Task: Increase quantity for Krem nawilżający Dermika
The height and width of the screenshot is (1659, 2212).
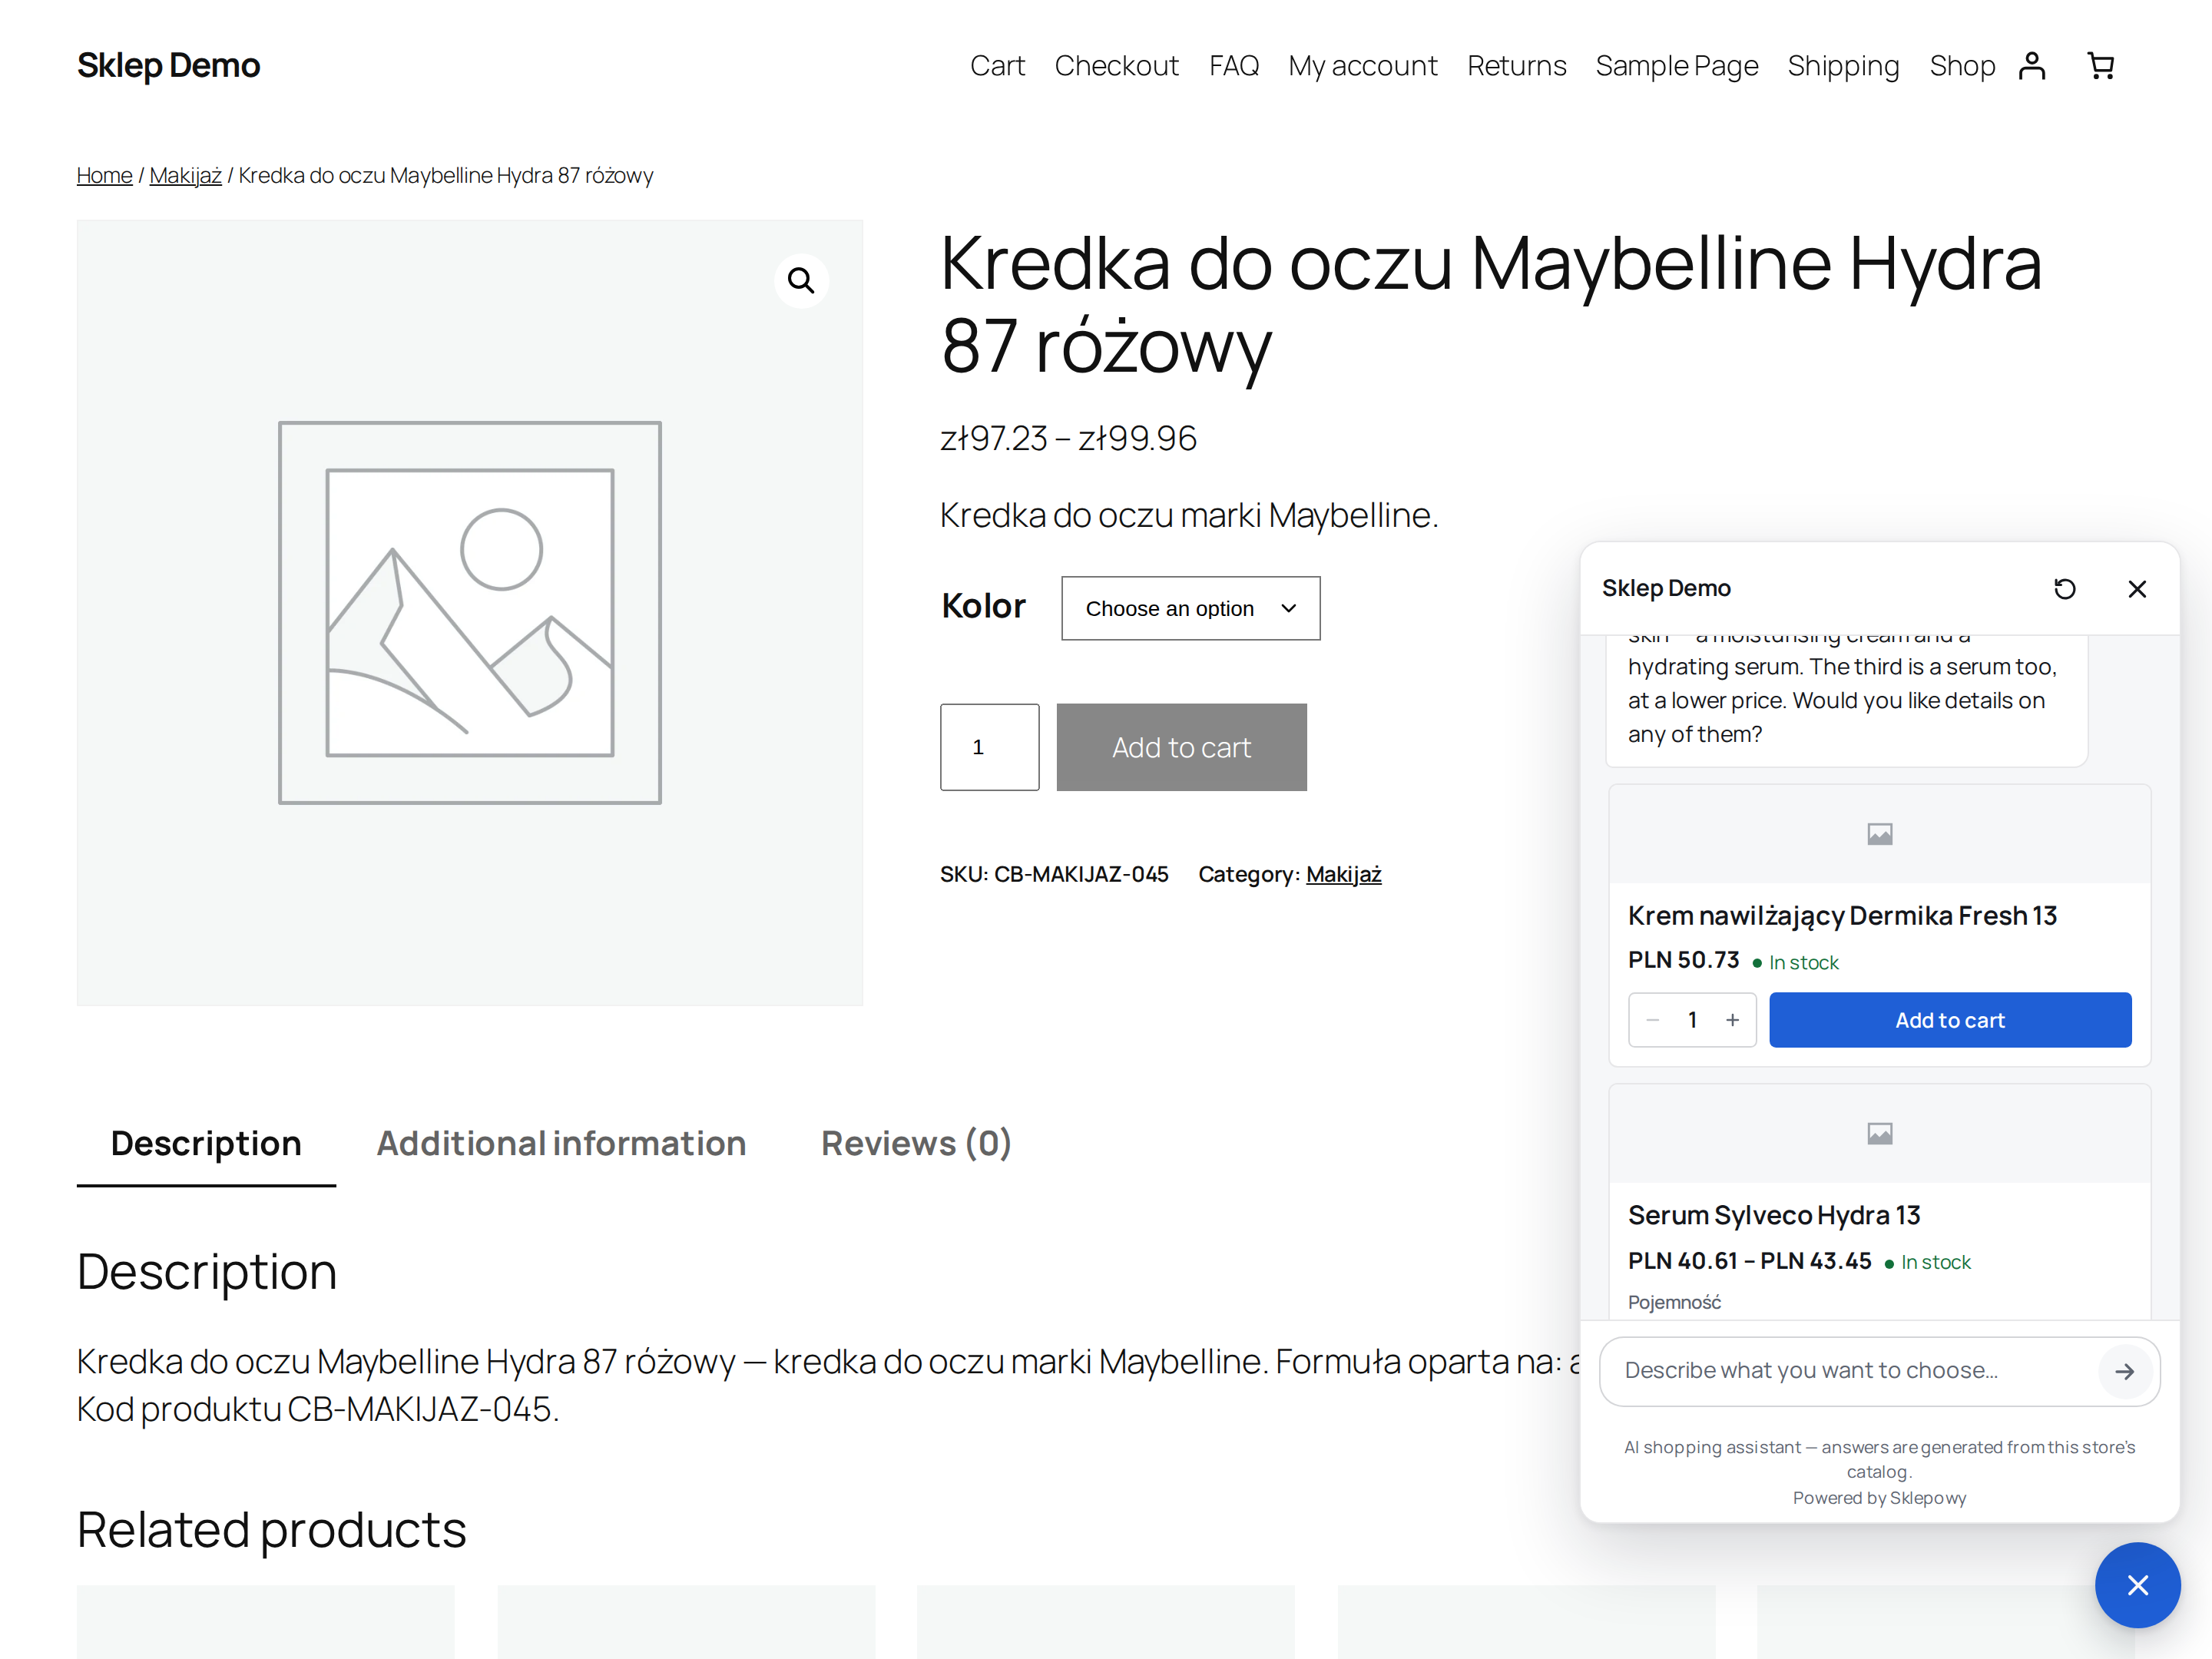Action: pyautogui.click(x=1733, y=1020)
